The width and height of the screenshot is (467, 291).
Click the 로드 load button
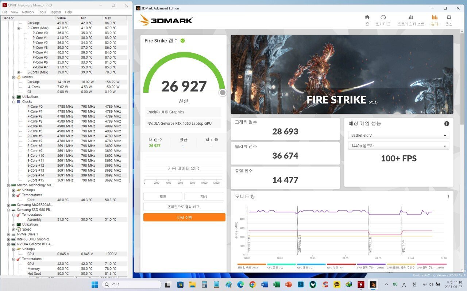point(163,196)
